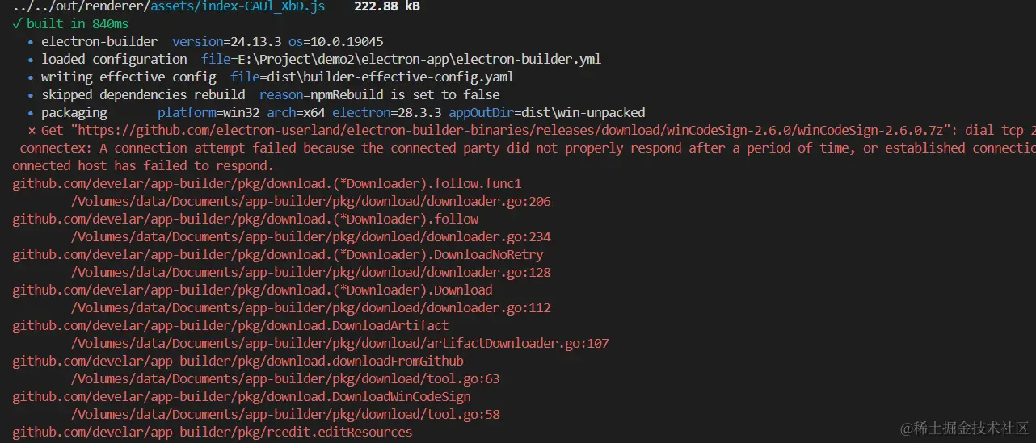Select the DownloadWinCodeSign function line
Viewport: 1036px width, 443px height.
(x=241, y=396)
